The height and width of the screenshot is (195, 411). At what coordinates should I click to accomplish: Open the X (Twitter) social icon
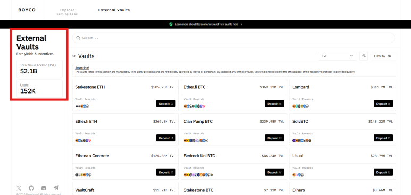(19, 188)
